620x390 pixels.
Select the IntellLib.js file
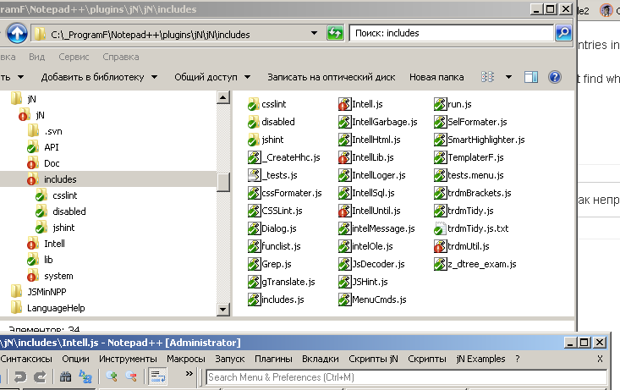366,157
